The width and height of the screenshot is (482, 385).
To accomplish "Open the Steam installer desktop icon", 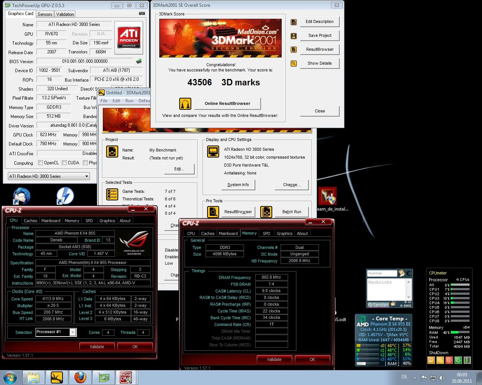I will (327, 196).
